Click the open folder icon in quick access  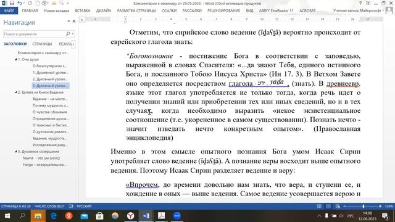pos(54,3)
